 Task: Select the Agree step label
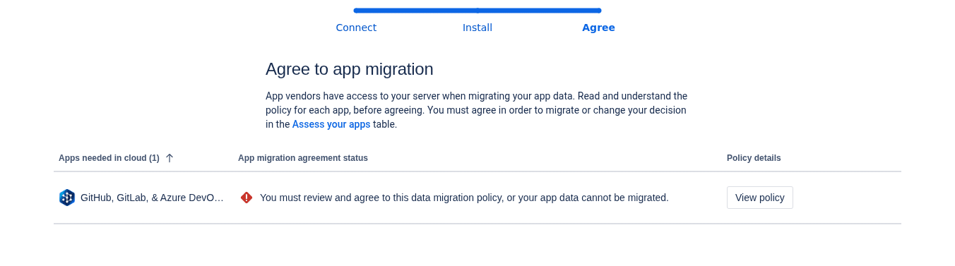598,28
